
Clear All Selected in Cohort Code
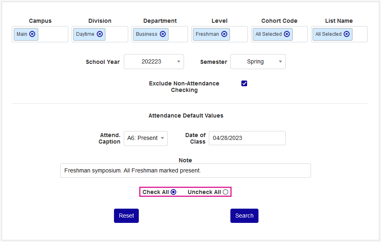[x=287, y=34]
